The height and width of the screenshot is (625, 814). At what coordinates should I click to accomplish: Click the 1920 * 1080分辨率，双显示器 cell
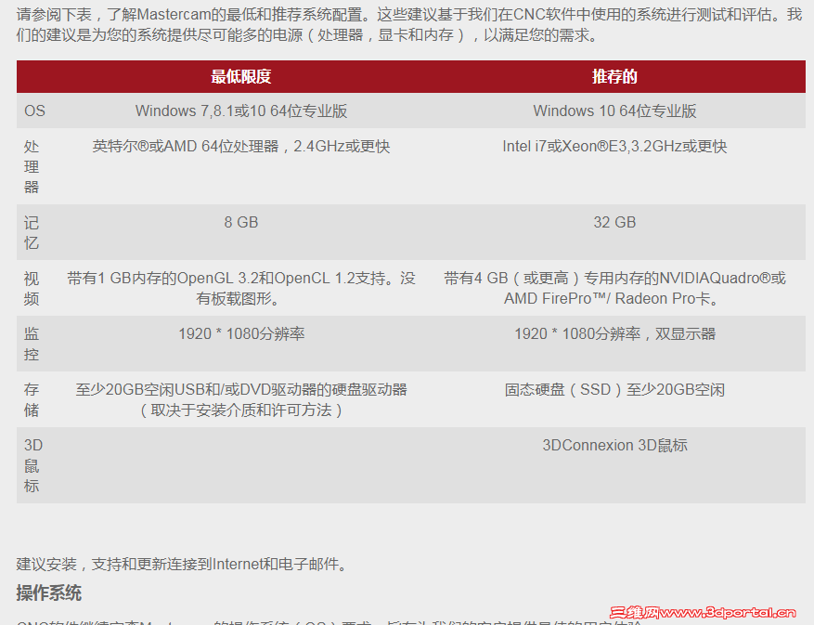[x=614, y=333]
